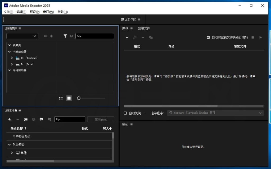Image resolution: width=271 pixels, height=169 pixels.
Task: Click the 应用预设 button
Action: [101, 119]
